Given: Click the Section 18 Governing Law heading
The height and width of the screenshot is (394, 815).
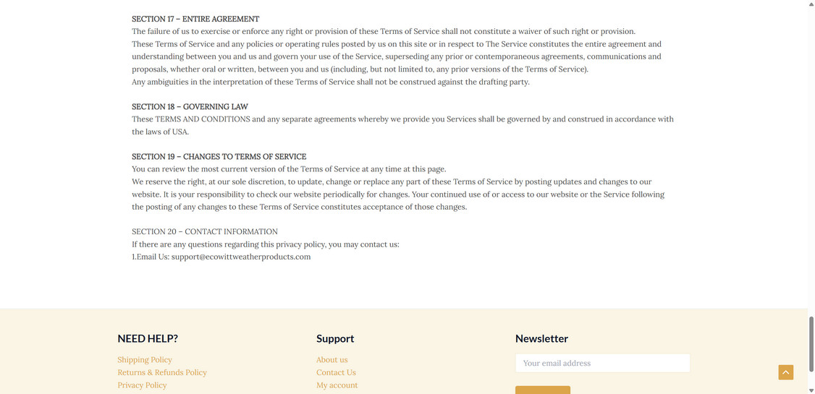Looking at the screenshot, I should point(190,106).
